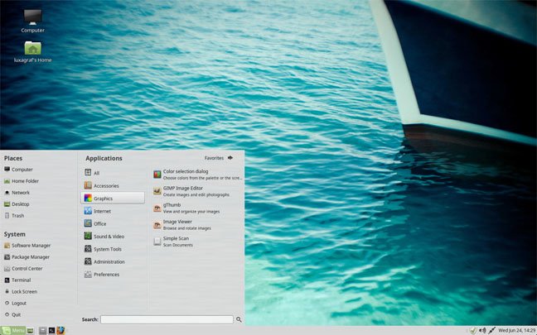537x335 pixels.
Task: Click the clock showing Wed Jun 24
Action: tap(514, 330)
